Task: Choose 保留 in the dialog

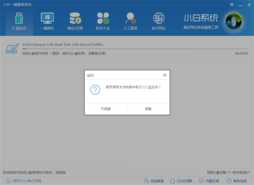Action: 148,109
